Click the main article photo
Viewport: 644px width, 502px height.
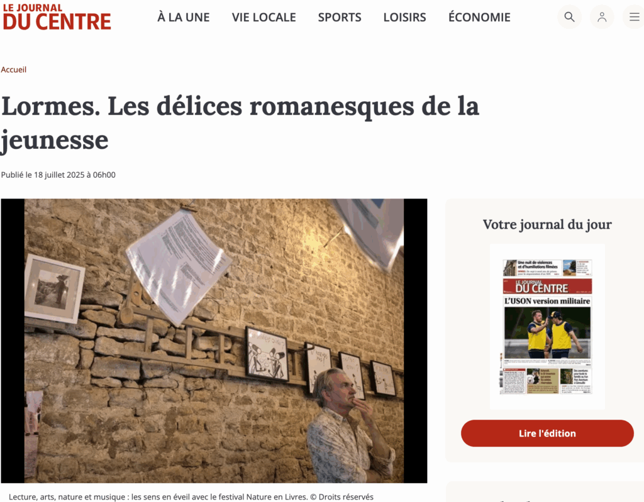click(214, 341)
